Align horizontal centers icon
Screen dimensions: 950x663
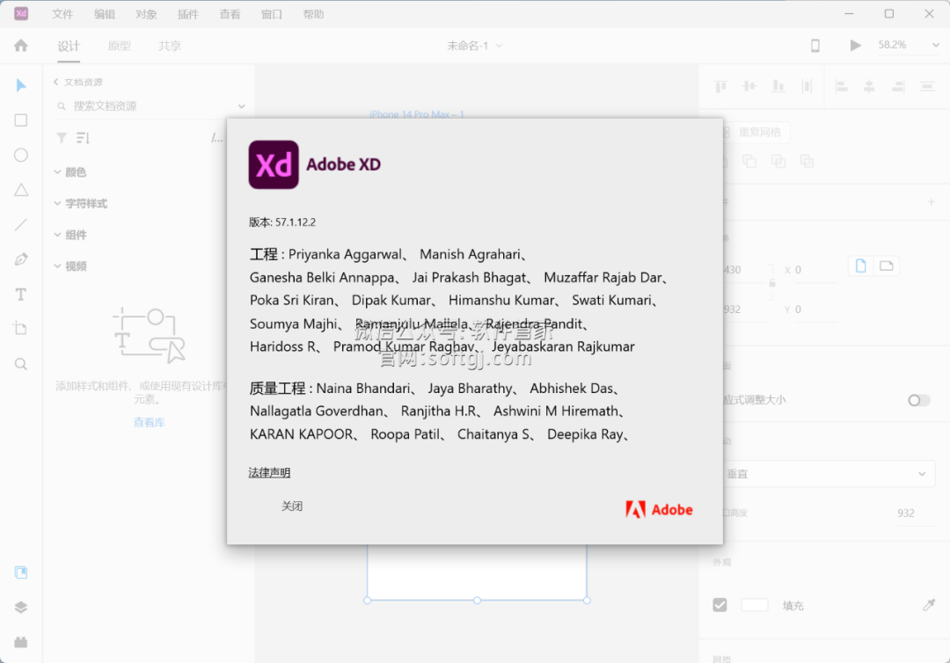[869, 86]
